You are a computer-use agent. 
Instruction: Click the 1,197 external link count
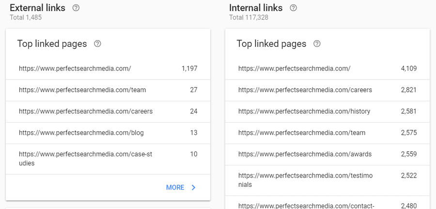[x=189, y=69]
